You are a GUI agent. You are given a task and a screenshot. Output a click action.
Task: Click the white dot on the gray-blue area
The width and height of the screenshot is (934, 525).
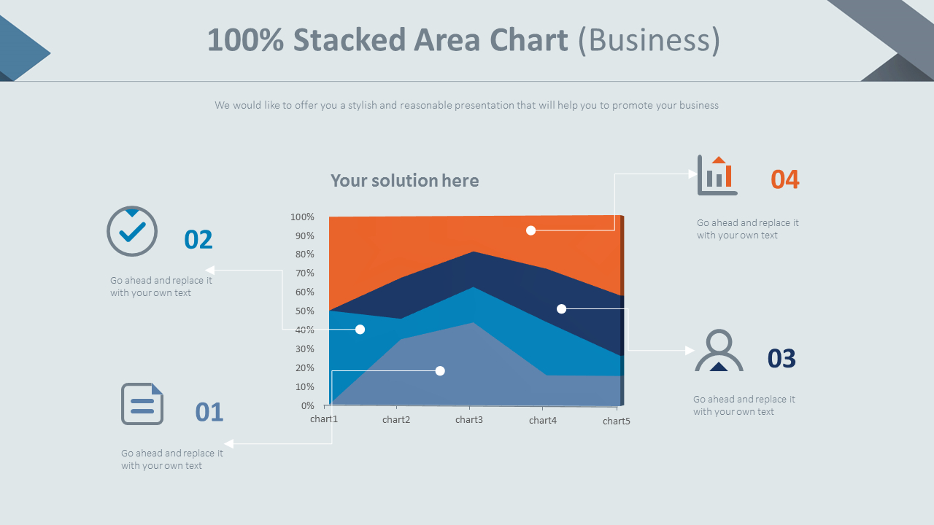(440, 371)
